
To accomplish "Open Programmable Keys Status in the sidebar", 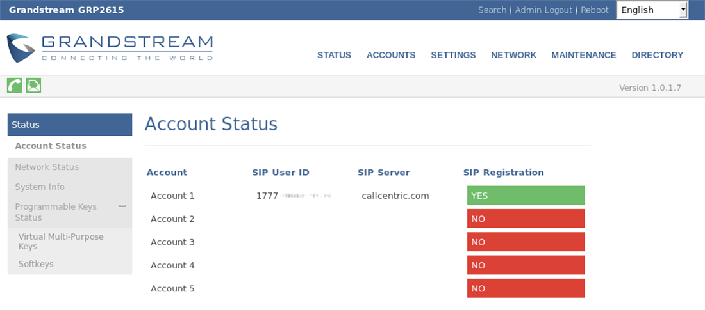I will pos(56,212).
